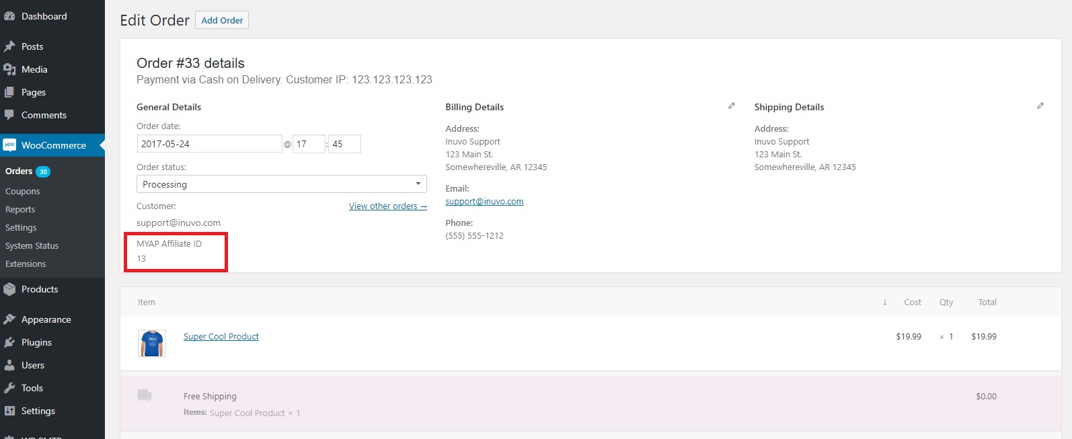1072x439 pixels.
Task: Open Super Cool Product link
Action: pyautogui.click(x=221, y=337)
